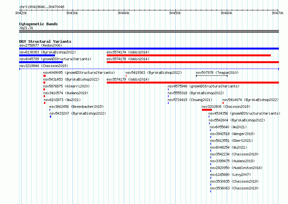Click the DGV Structural Variants track title
The height and width of the screenshot is (204, 288).
click(45, 41)
